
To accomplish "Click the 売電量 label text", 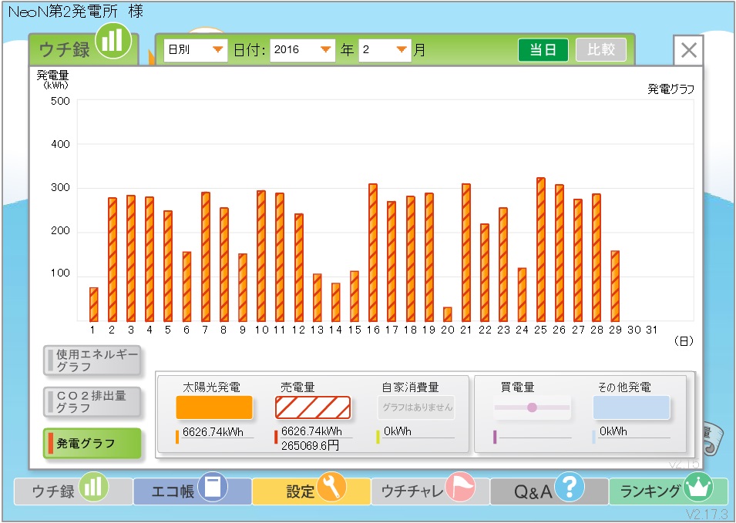I will coord(297,387).
